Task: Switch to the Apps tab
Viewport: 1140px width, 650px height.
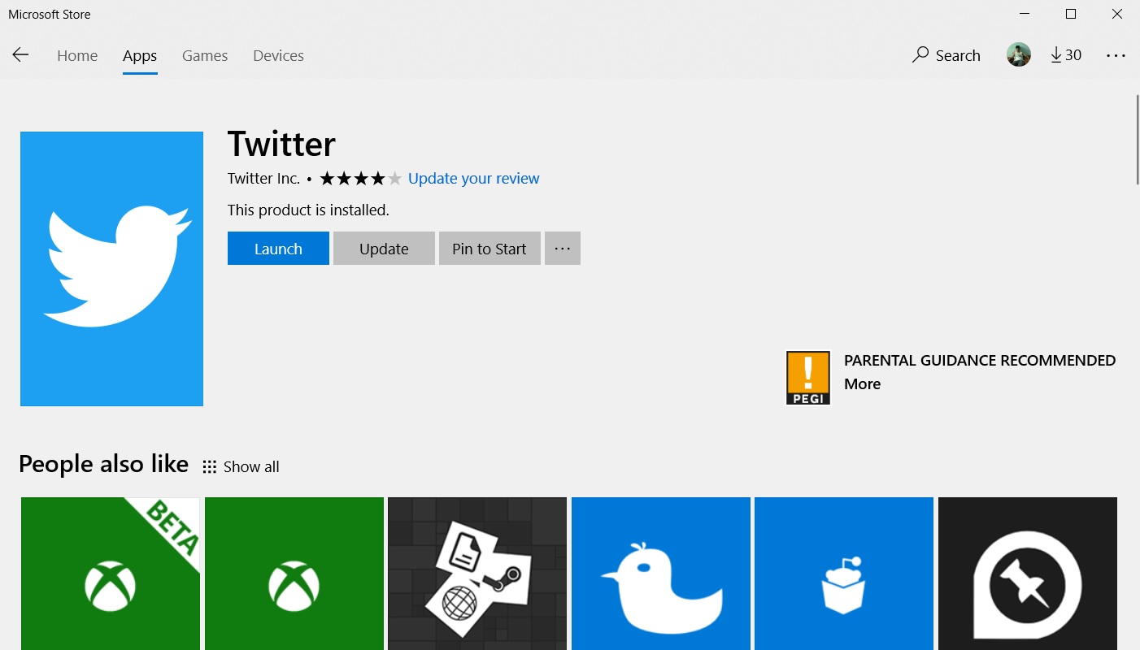Action: pyautogui.click(x=140, y=55)
